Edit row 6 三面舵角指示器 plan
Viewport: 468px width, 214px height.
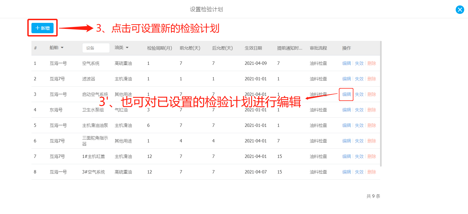tap(346, 141)
